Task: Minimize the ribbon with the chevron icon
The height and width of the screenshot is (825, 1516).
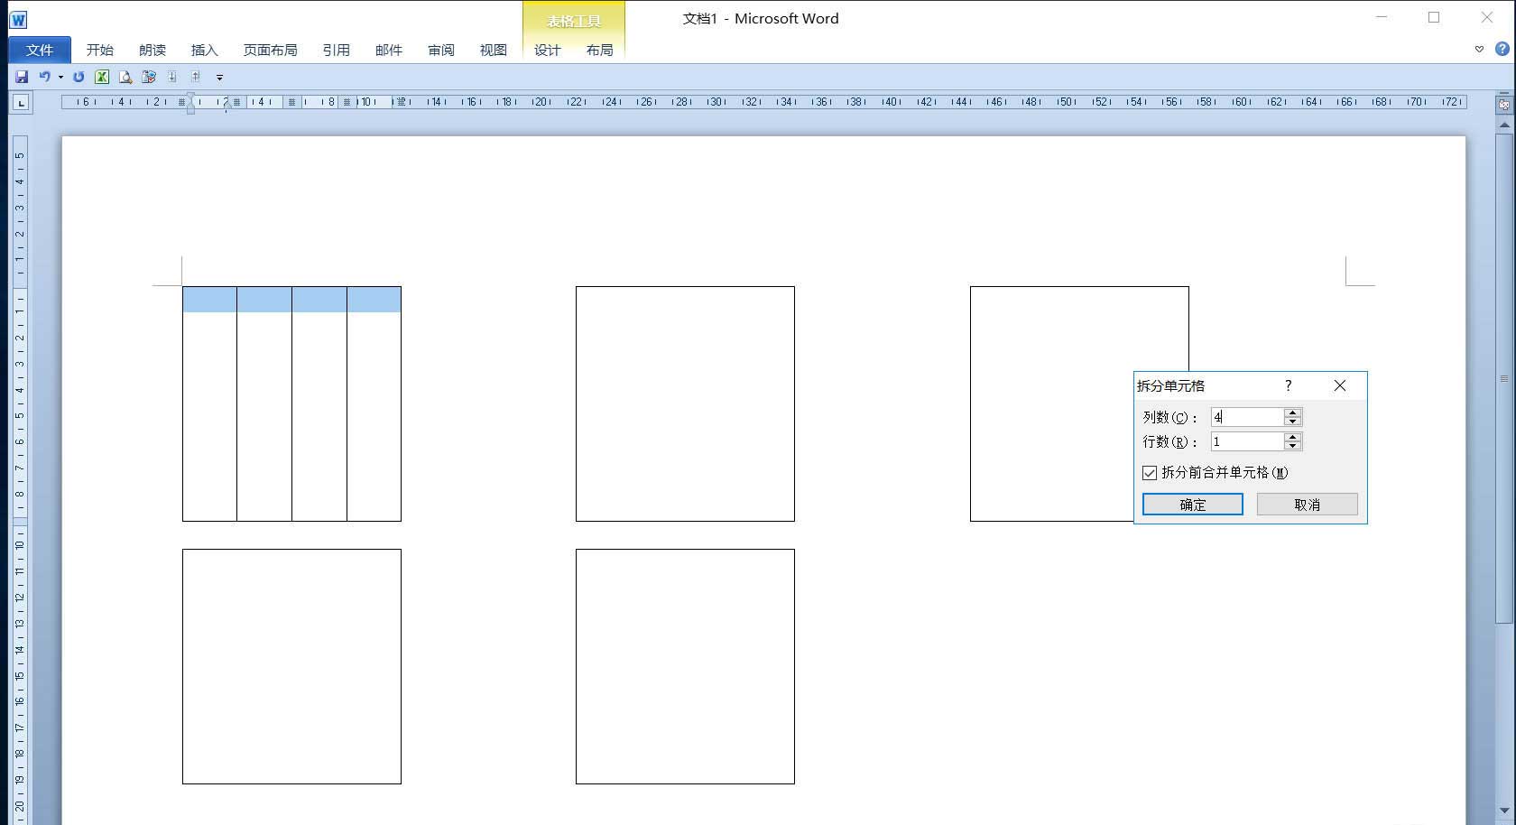Action: click(1479, 50)
